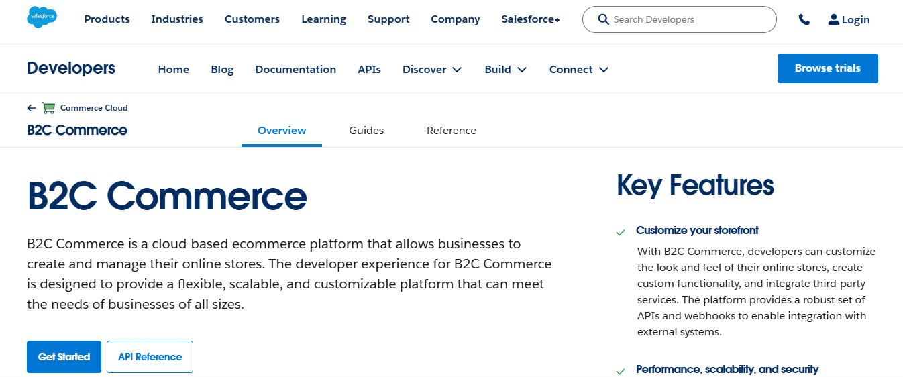Click the green shopping cart icon

coord(48,107)
